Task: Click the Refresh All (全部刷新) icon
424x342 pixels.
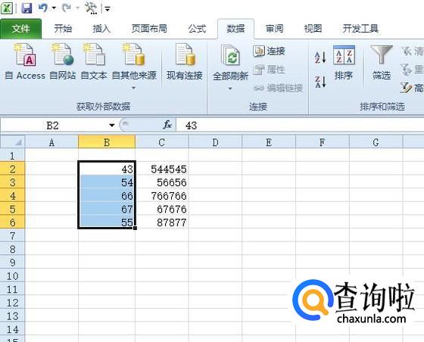Action: tap(230, 56)
